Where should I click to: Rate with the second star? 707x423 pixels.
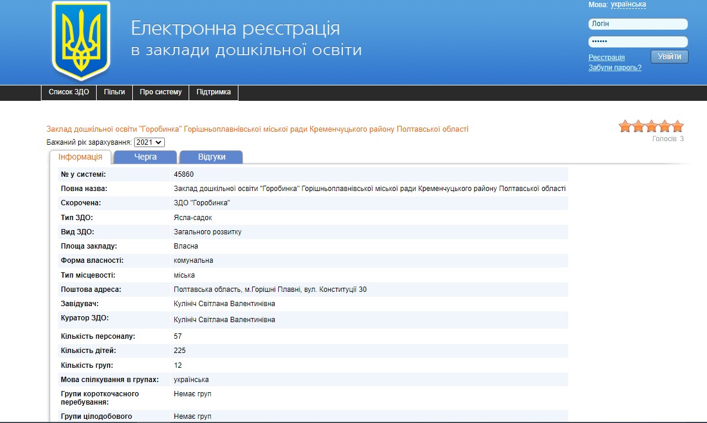point(638,126)
